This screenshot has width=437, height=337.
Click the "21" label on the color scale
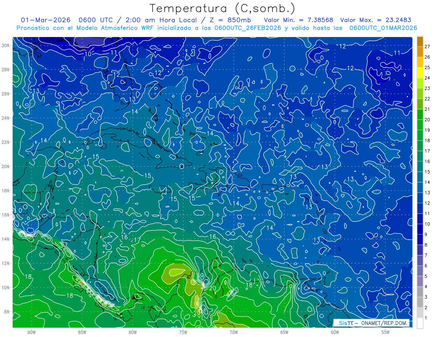(x=428, y=109)
